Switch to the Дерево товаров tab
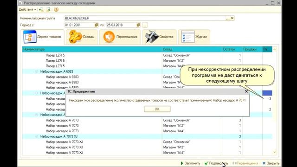The image size is (297, 167). [x=42, y=37]
